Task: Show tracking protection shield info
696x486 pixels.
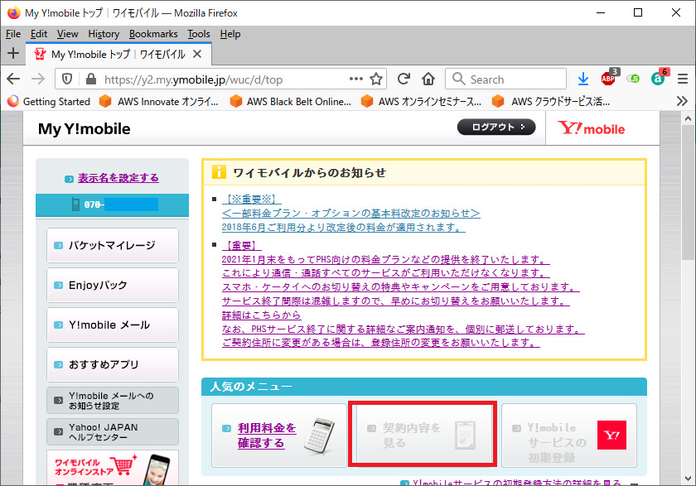Action: 68,79
